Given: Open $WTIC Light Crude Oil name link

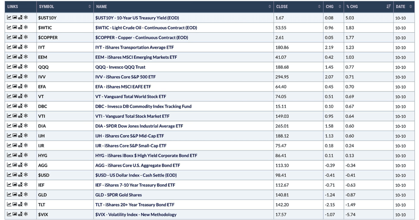Looking at the screenshot, I should [x=146, y=28].
